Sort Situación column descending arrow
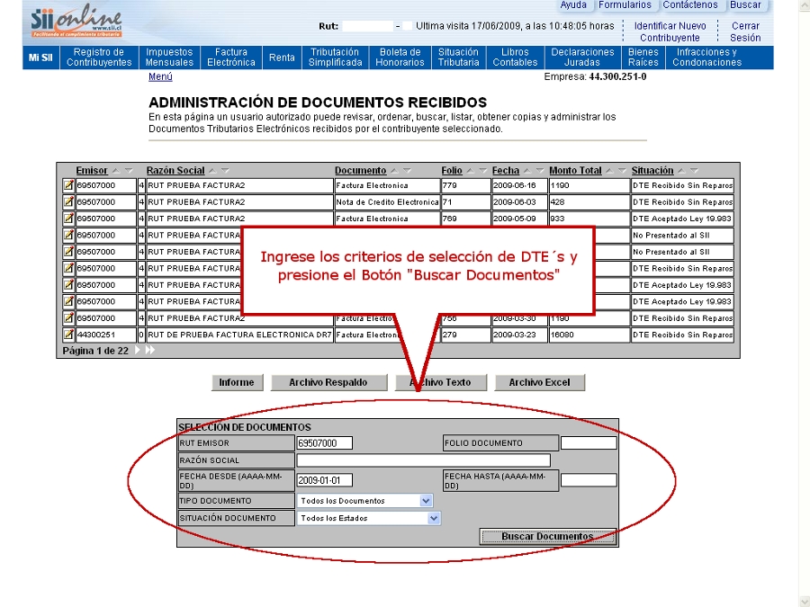The height and width of the screenshot is (607, 810). [694, 170]
